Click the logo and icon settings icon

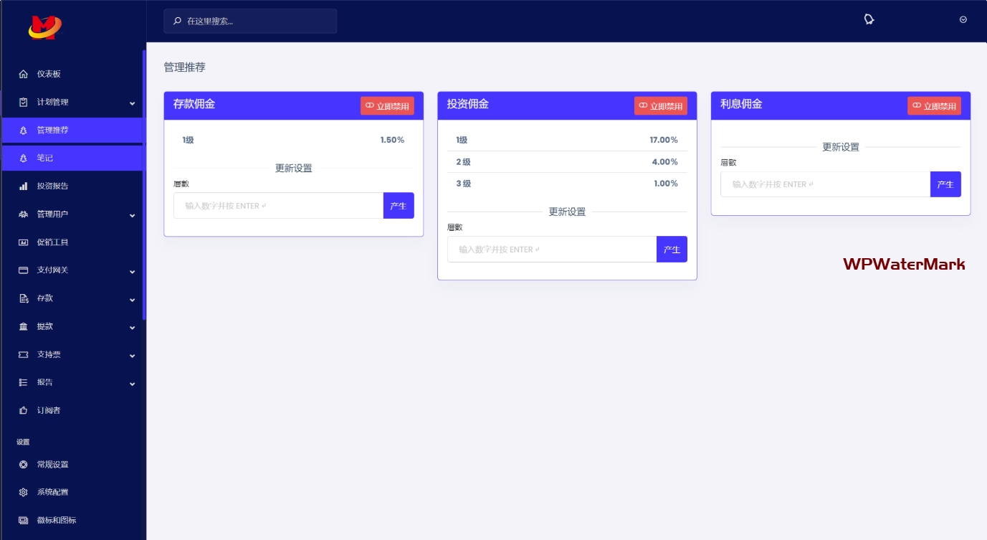23,521
